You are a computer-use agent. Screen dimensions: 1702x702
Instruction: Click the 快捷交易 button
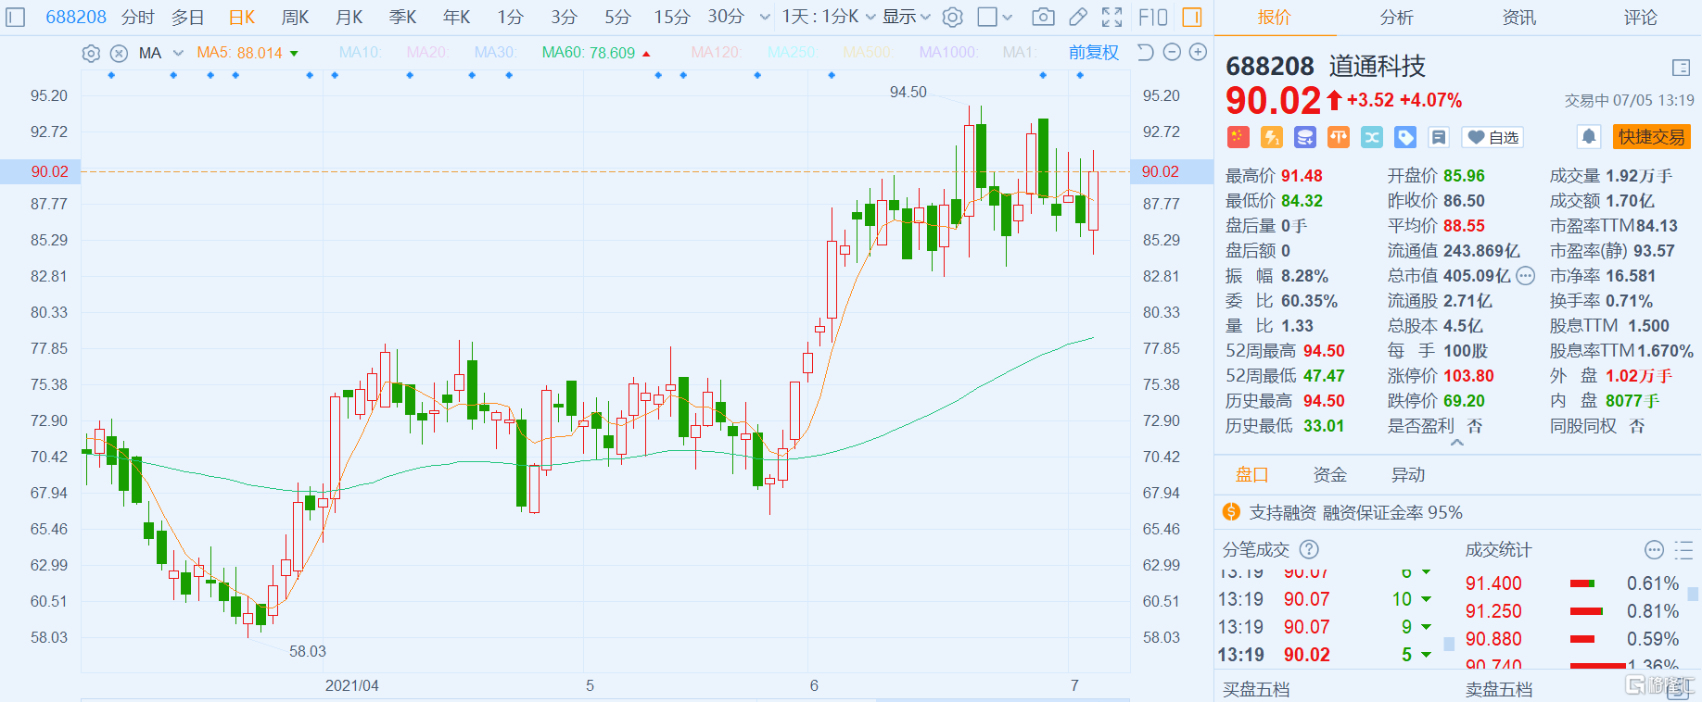pos(1652,137)
